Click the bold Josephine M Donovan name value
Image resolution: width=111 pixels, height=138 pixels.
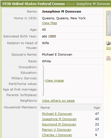point(62,11)
